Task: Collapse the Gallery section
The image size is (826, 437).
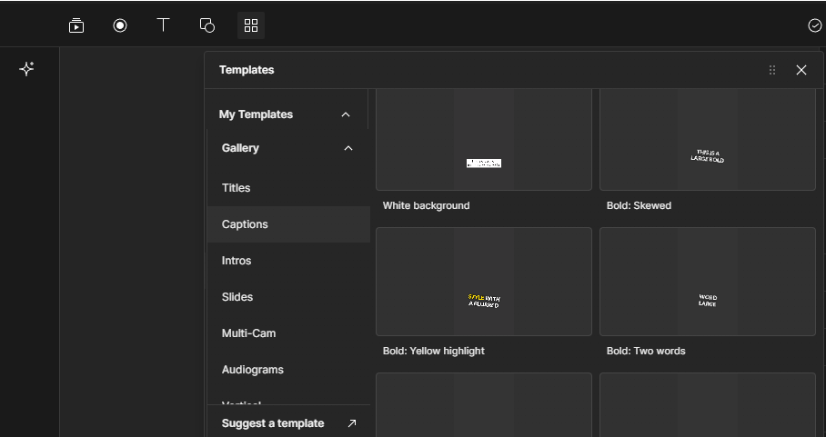Action: [348, 148]
